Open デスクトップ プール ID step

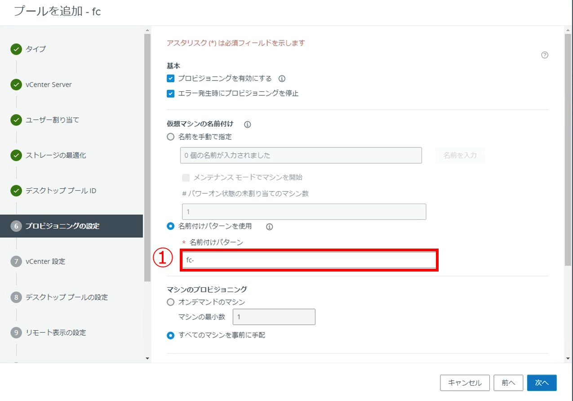61,191
